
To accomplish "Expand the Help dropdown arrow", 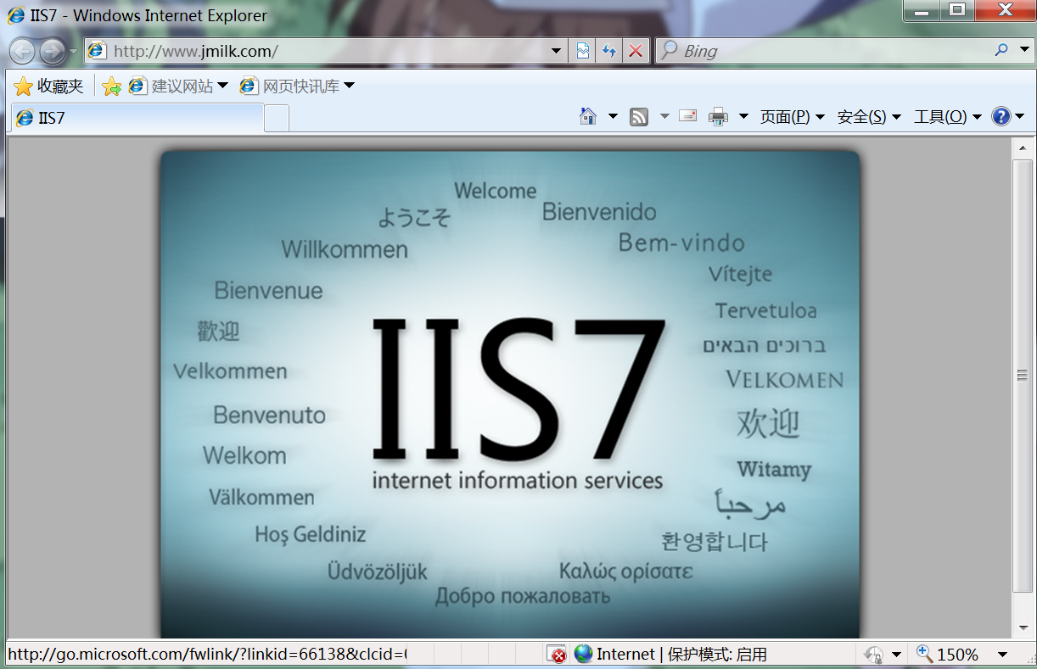I will [x=1021, y=117].
